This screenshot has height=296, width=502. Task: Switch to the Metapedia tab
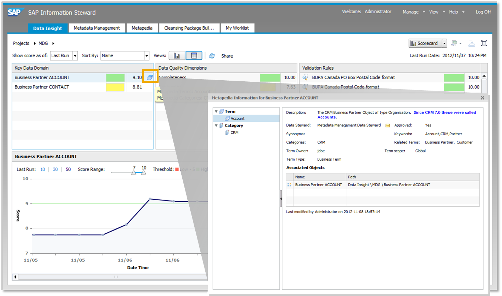tap(142, 28)
